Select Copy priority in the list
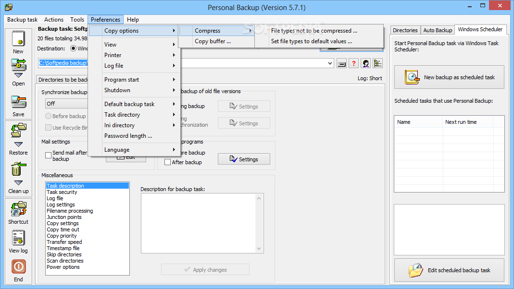This screenshot has width=514, height=289. [87, 236]
